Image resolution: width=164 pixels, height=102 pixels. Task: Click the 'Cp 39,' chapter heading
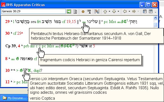click(x=11, y=46)
